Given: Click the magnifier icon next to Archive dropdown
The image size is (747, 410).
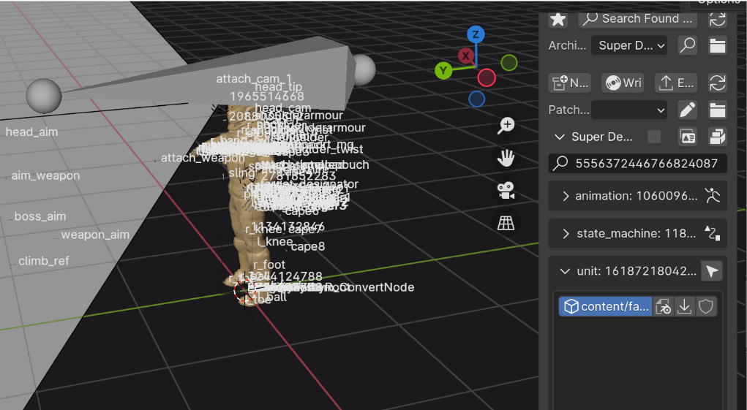Looking at the screenshot, I should [x=688, y=45].
